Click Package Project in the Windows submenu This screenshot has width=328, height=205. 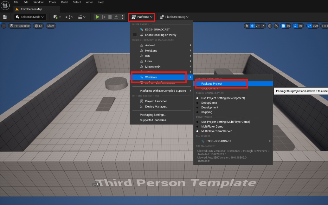pyautogui.click(x=212, y=84)
